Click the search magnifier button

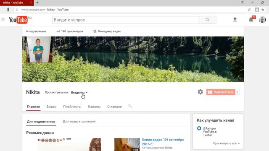[208, 20]
